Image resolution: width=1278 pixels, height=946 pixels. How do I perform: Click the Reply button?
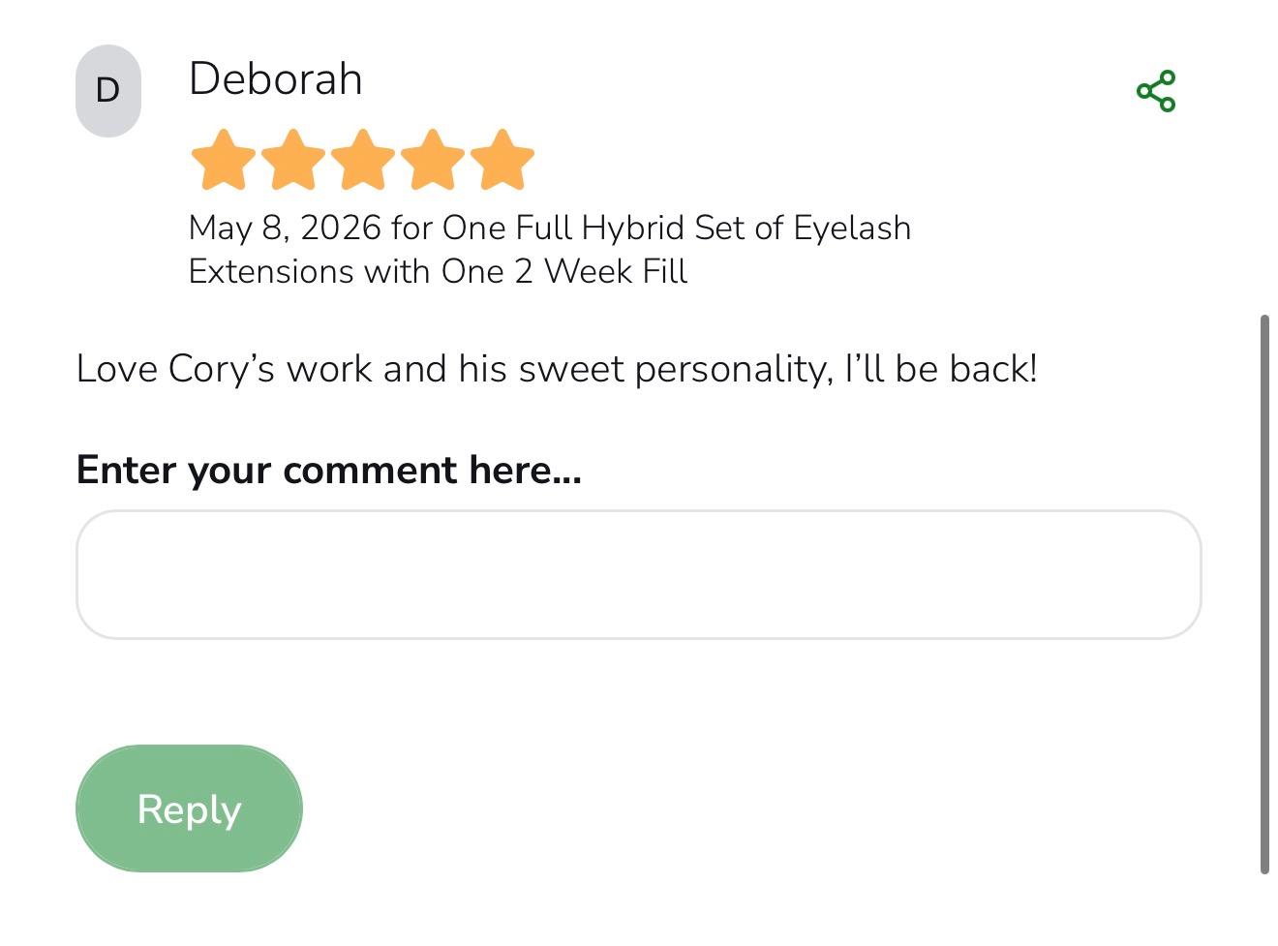click(189, 809)
